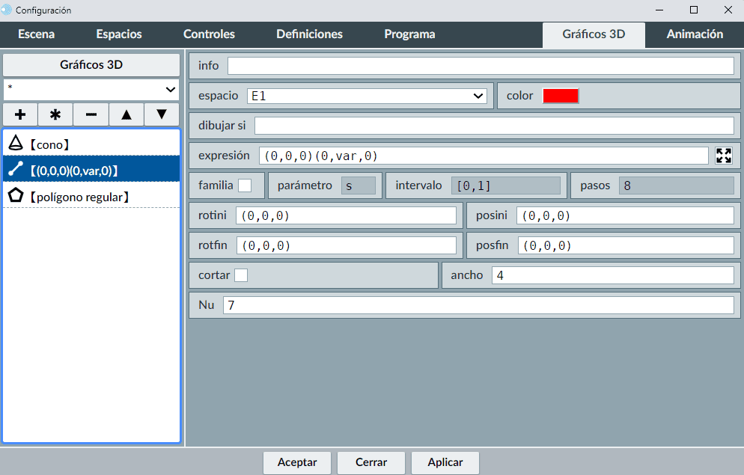Move selected graphic down with arrow
Image resolution: width=744 pixels, height=475 pixels.
coord(161,114)
